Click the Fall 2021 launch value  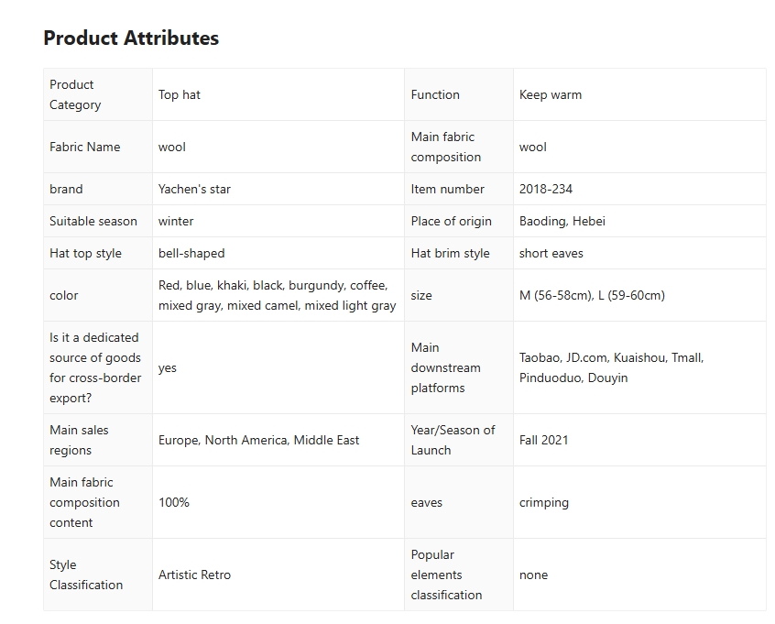(544, 440)
